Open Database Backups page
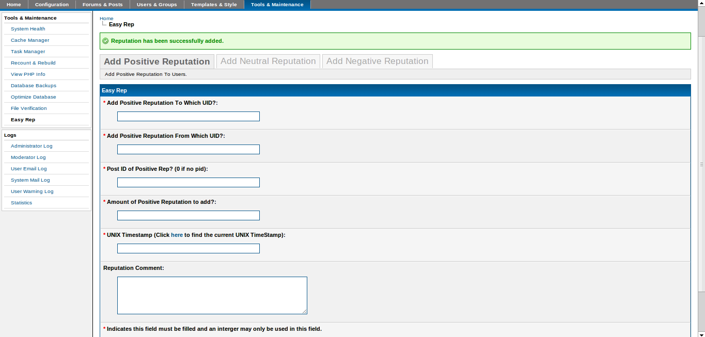The width and height of the screenshot is (705, 337). tap(34, 86)
